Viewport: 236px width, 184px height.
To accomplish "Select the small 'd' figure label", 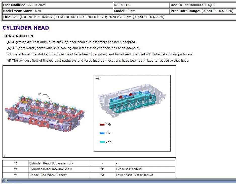I will click(x=5, y=156).
